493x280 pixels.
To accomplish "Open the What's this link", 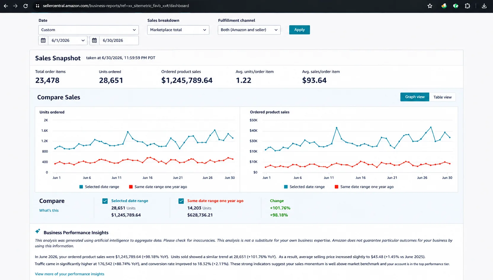I will (49, 210).
